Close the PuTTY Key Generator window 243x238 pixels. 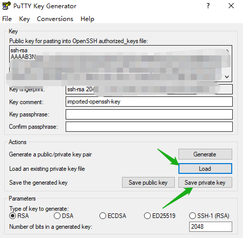[231, 6]
